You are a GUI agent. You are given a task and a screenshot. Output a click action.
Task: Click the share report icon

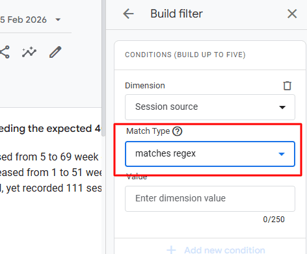point(5,52)
